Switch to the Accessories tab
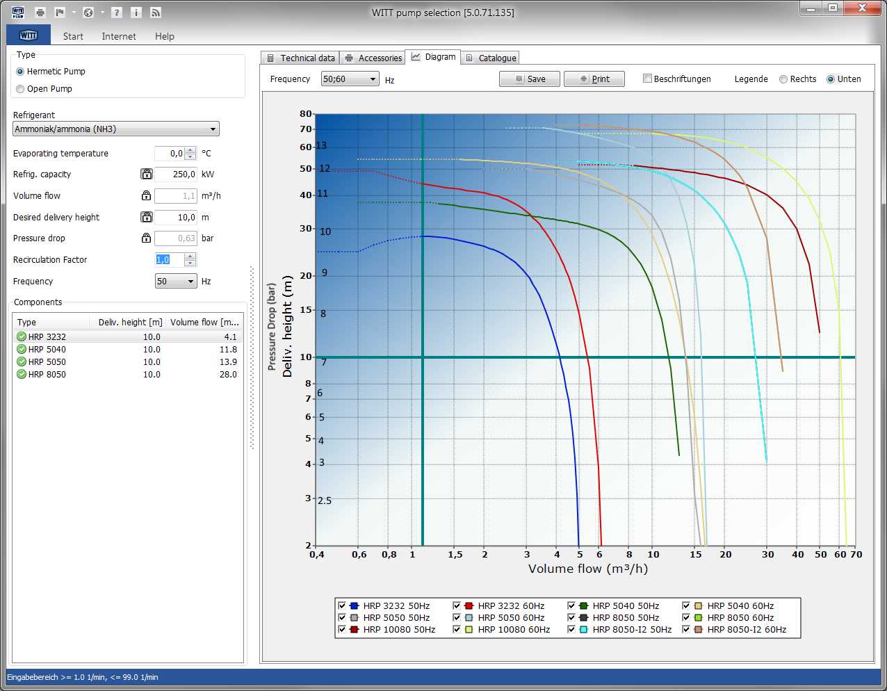The width and height of the screenshot is (887, 691). [x=373, y=58]
